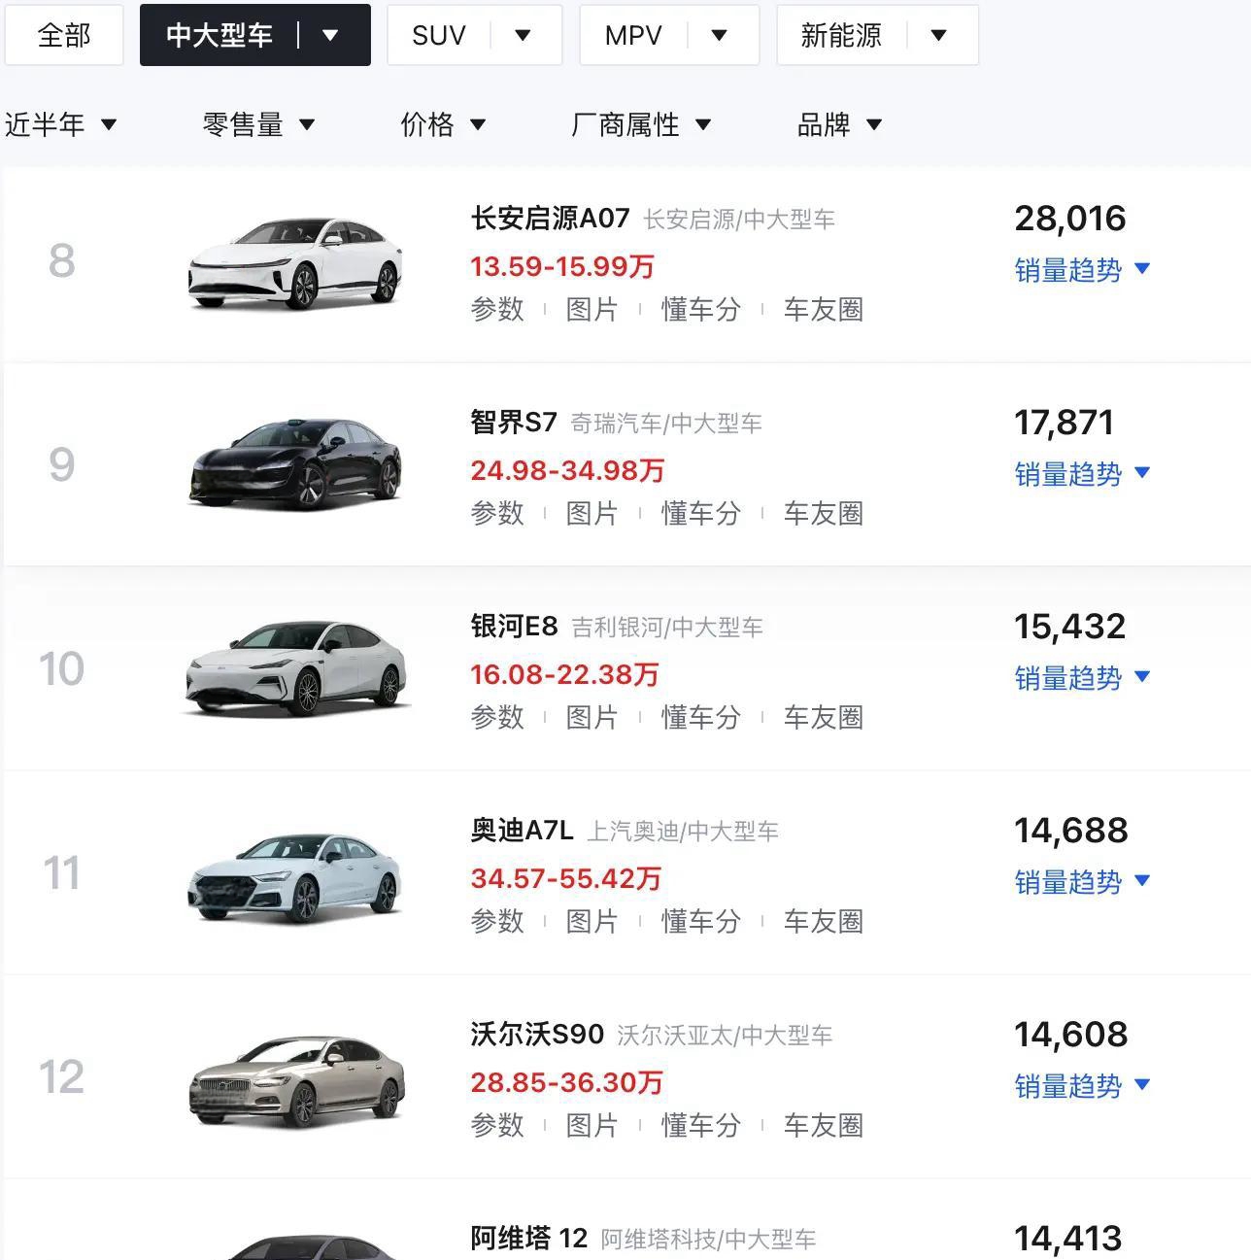The height and width of the screenshot is (1260, 1251).
Task: Open 车友圈 for 长安启源A07
Action: 823,309
